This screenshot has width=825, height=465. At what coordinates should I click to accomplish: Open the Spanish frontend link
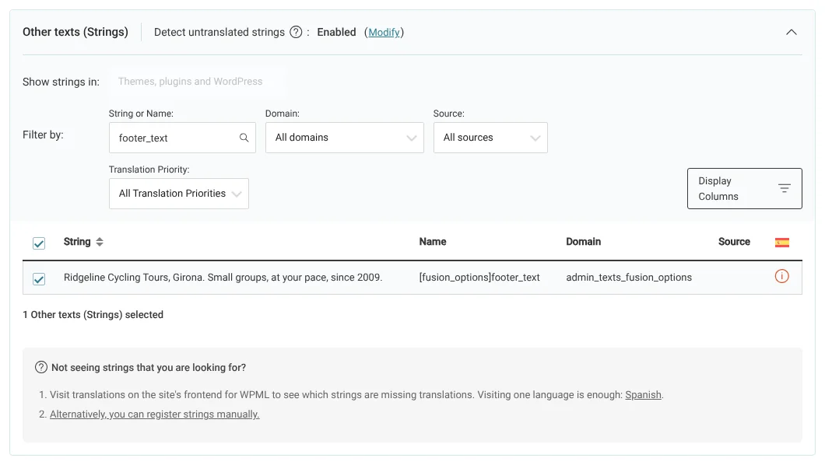coord(643,394)
